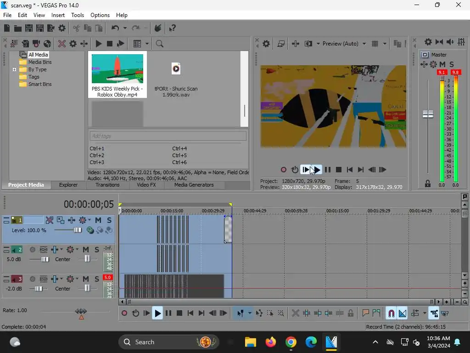Image resolution: width=470 pixels, height=353 pixels.
Task: Toggle Enable Snapping magnet icon
Action: (391, 313)
